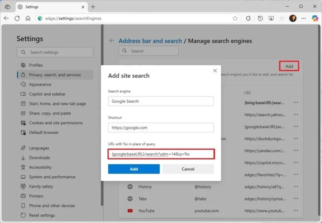The width and height of the screenshot is (322, 223).
Task: Click the Shortcut input field
Action: click(161, 128)
